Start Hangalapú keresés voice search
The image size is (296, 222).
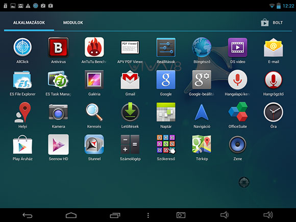(x=237, y=80)
